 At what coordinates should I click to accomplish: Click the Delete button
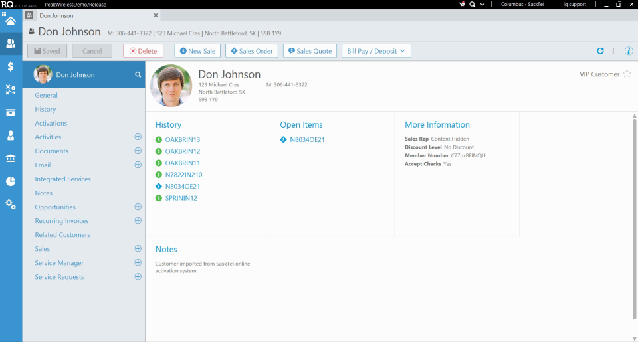(x=143, y=51)
